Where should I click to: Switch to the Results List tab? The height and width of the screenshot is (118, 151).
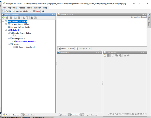28,115
